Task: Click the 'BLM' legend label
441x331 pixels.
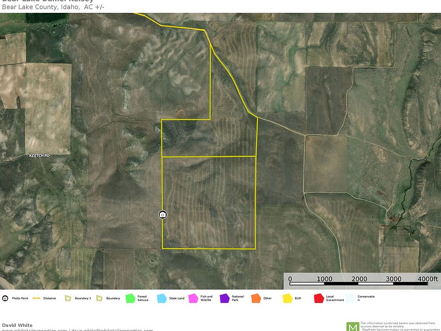Action: click(x=298, y=298)
